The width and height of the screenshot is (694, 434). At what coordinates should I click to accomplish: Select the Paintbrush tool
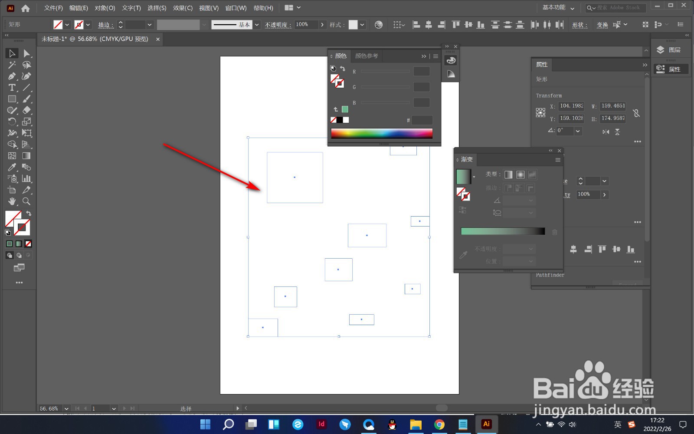[x=26, y=99]
